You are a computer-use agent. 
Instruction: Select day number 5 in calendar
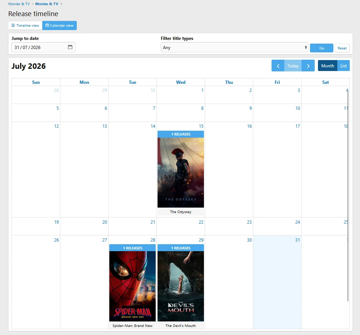coord(58,108)
